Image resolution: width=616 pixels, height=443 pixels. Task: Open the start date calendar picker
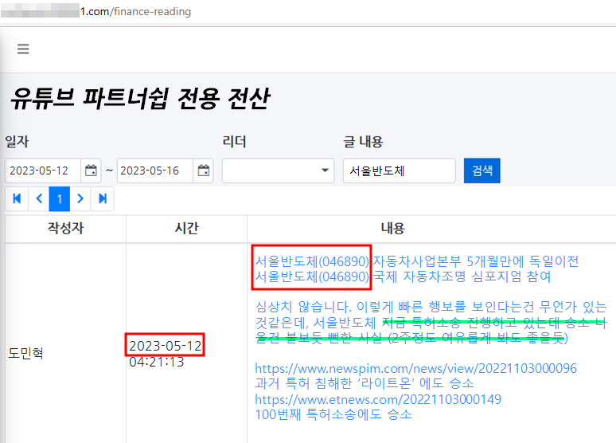pyautogui.click(x=91, y=171)
